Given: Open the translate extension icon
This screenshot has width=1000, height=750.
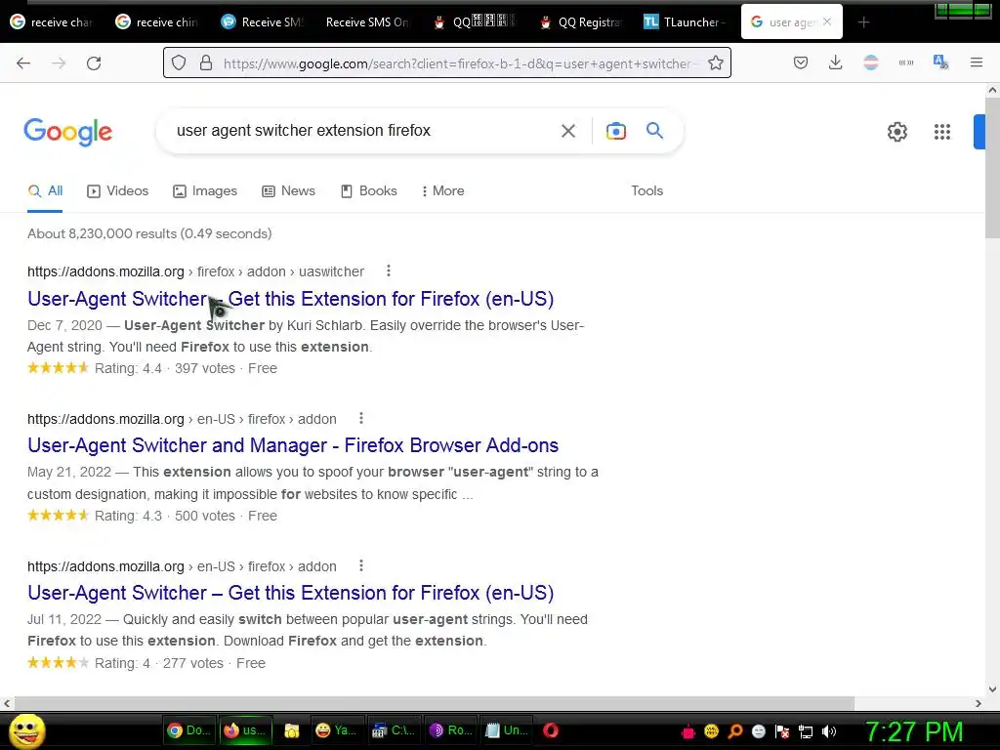Looking at the screenshot, I should [x=940, y=62].
